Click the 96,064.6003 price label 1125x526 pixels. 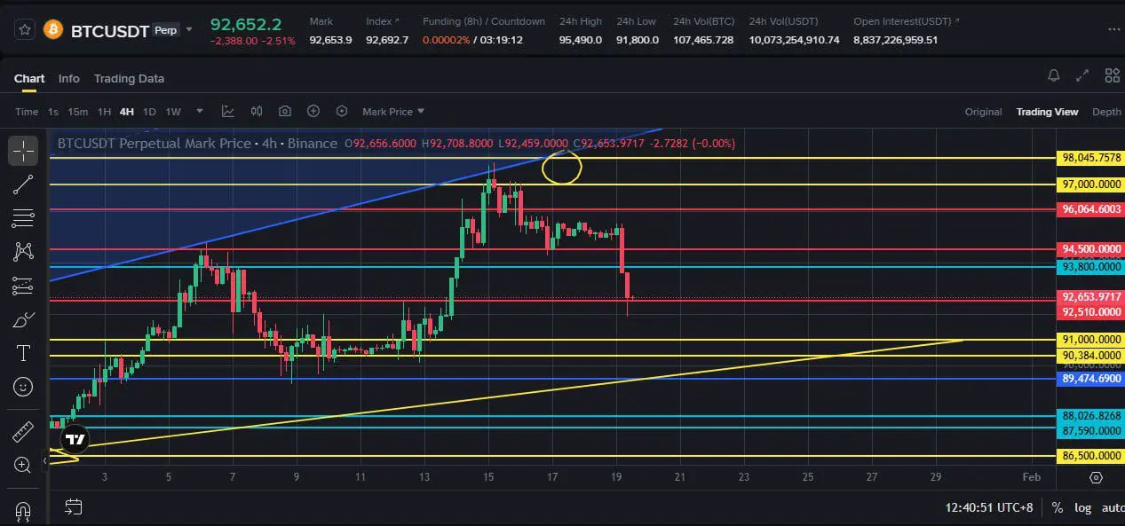[1091, 209]
